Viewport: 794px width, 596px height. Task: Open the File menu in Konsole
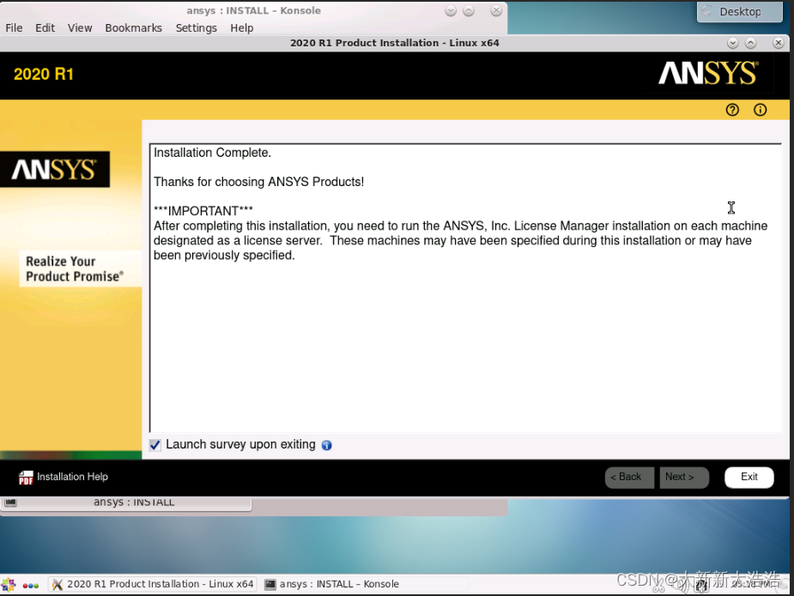[14, 27]
